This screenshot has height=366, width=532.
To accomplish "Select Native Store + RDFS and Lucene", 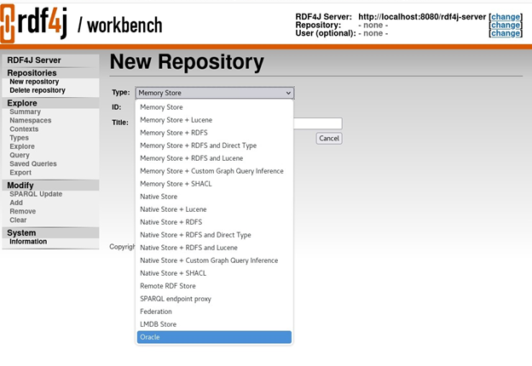I will pyautogui.click(x=214, y=248).
